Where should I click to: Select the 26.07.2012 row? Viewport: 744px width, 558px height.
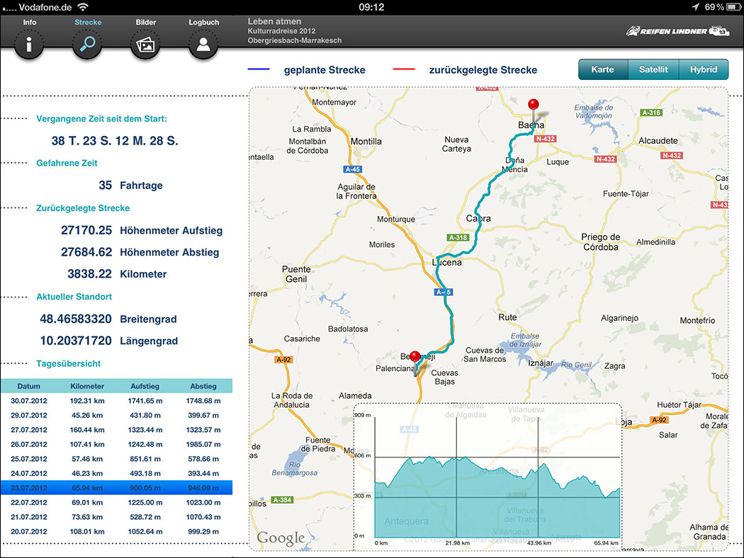click(116, 444)
